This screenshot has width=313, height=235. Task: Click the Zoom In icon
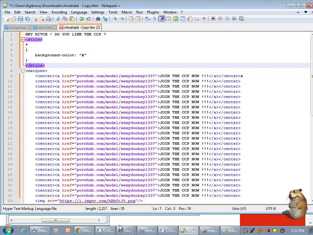114,19
